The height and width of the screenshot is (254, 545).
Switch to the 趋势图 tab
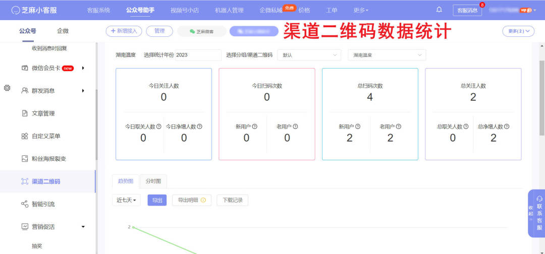point(126,181)
